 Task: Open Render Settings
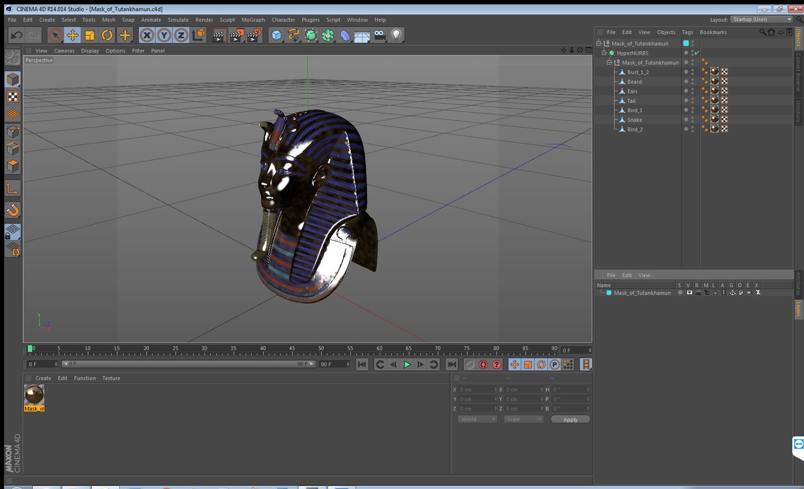click(255, 35)
